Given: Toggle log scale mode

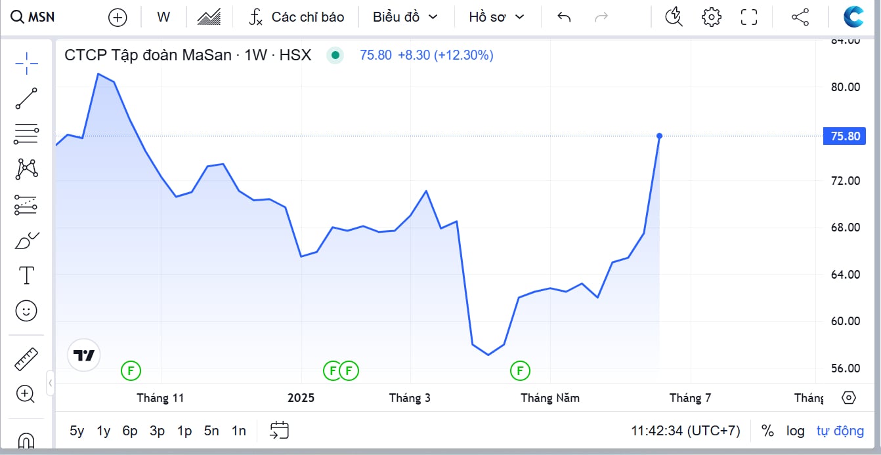Looking at the screenshot, I should pyautogui.click(x=796, y=431).
